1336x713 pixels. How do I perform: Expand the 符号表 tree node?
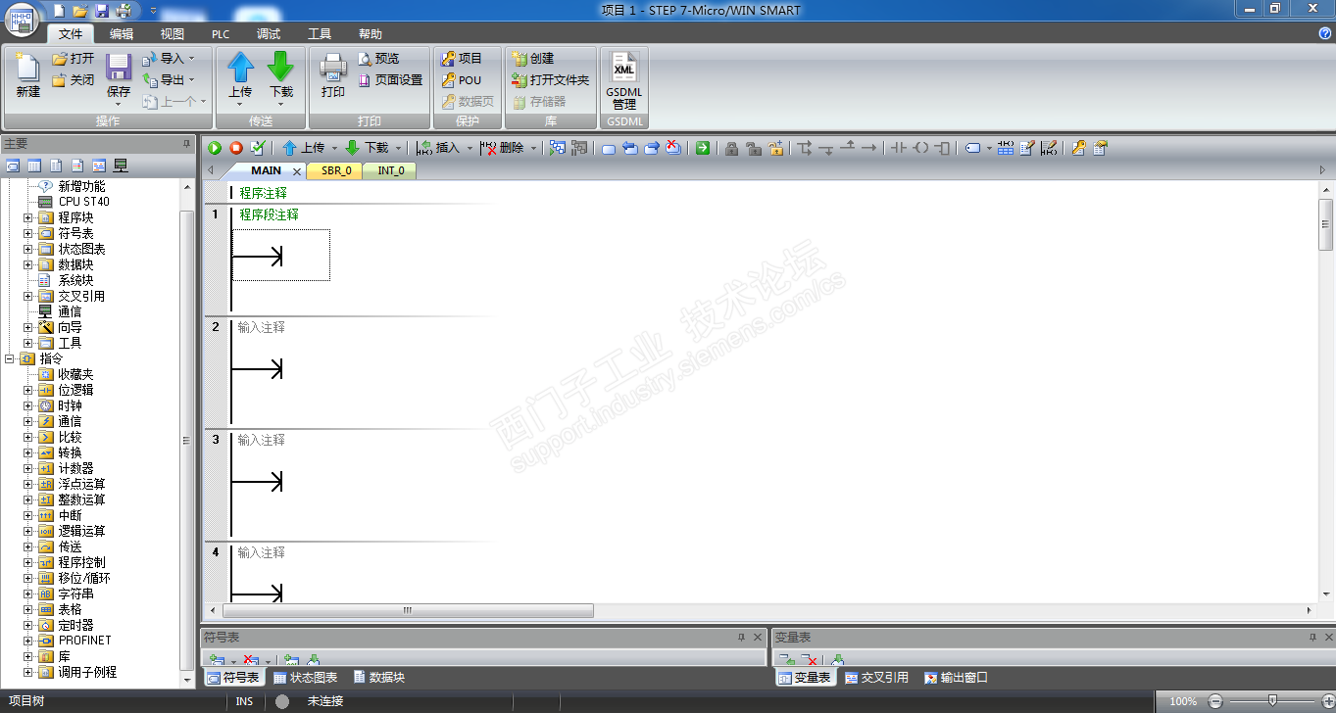pyautogui.click(x=28, y=233)
